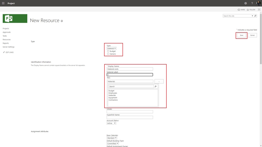Open the settings gear icon
262x147 pixels.
tap(245, 3)
